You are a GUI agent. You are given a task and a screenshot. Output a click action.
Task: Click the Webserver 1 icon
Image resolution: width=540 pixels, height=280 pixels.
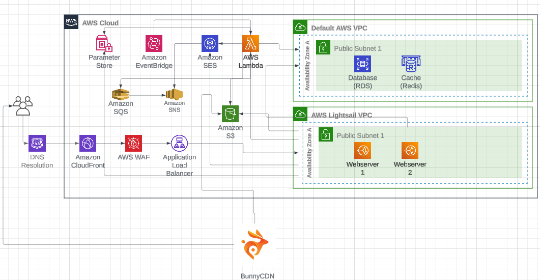pyautogui.click(x=362, y=151)
